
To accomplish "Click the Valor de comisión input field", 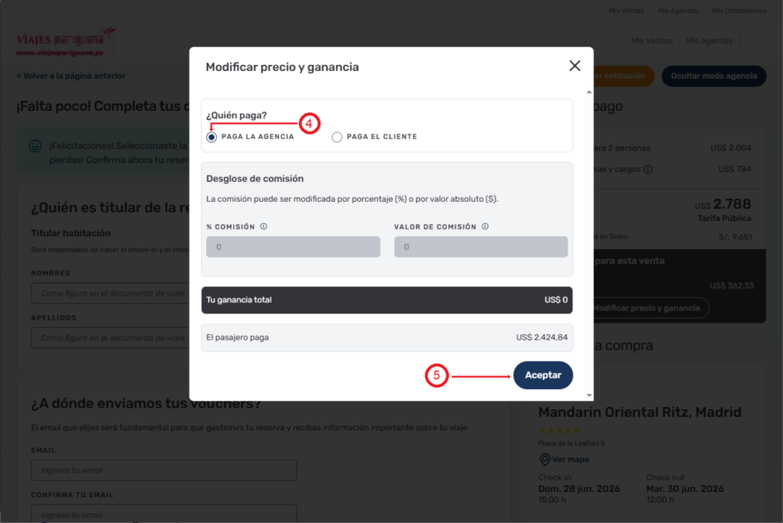I will pos(481,247).
